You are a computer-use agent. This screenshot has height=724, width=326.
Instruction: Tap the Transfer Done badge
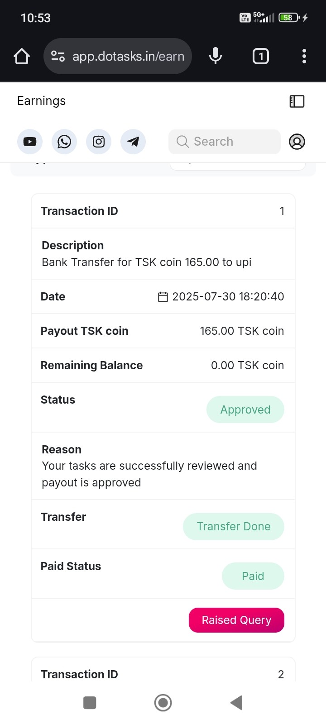234,526
